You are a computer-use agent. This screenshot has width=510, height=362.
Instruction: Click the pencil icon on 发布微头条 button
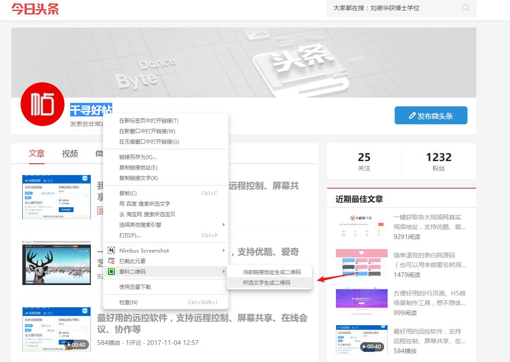click(413, 115)
